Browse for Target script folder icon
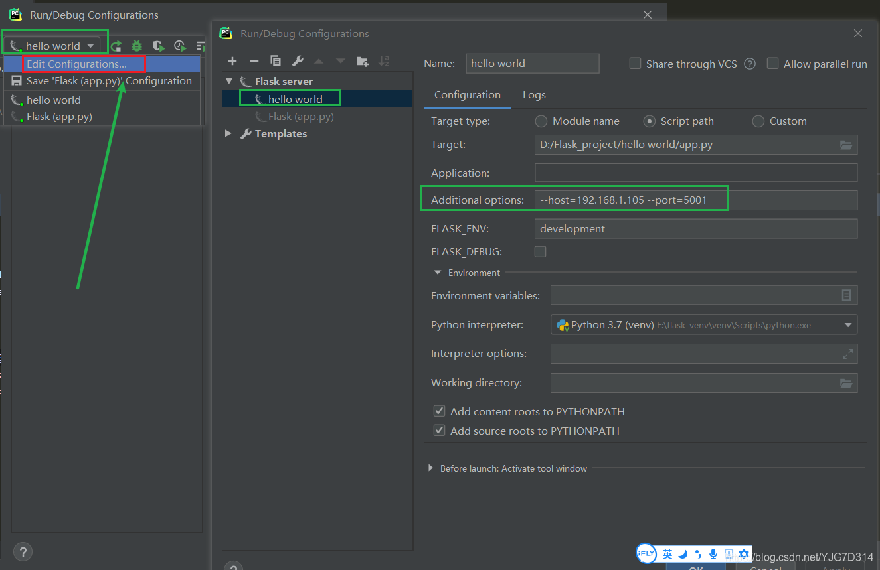Viewport: 880px width, 570px height. point(845,145)
